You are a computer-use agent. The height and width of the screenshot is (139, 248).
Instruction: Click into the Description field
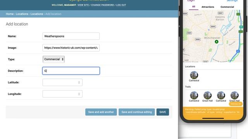(x=71, y=71)
